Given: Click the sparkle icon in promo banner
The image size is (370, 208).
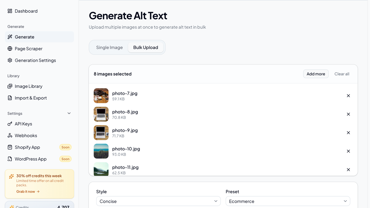Looking at the screenshot, I should [x=11, y=177].
